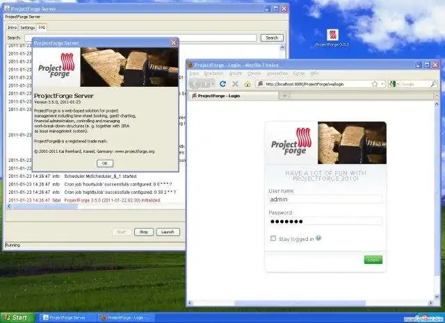Open back/forward history dropdown arrow

[213, 84]
